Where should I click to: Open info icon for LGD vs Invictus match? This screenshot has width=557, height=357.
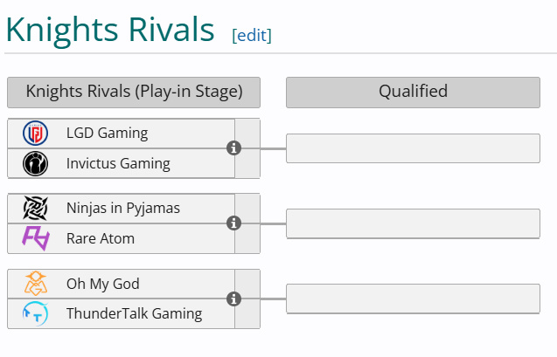pos(233,148)
